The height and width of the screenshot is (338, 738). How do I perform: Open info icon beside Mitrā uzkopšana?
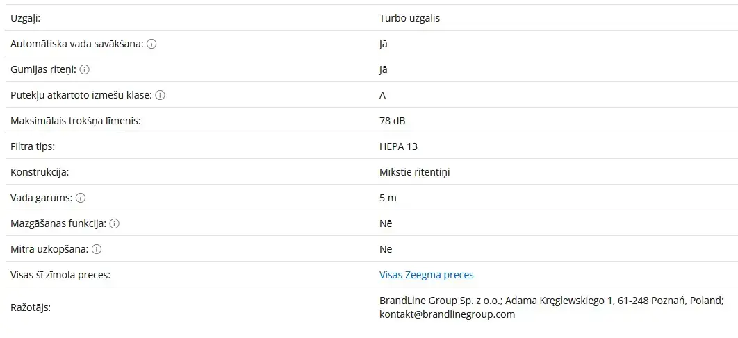pos(97,249)
